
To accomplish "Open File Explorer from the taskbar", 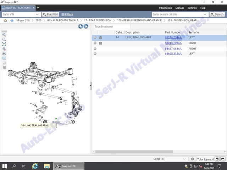I will pos(47,166).
